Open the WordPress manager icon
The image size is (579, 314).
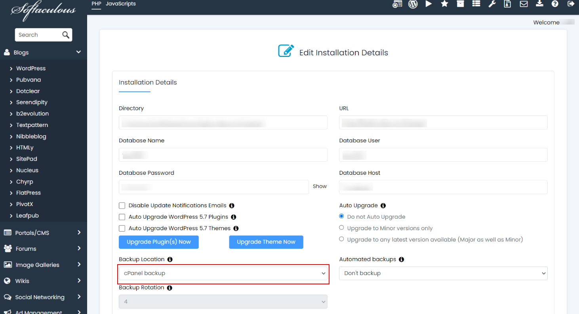[413, 4]
